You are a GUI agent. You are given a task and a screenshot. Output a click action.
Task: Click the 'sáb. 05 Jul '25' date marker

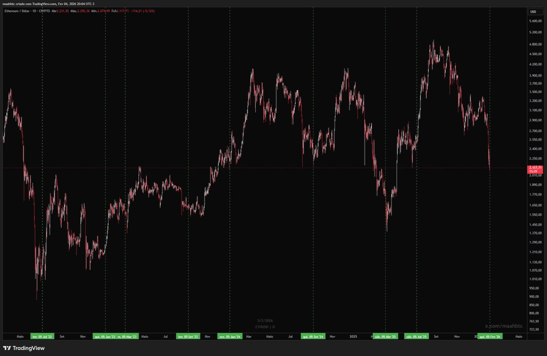tap(417, 336)
